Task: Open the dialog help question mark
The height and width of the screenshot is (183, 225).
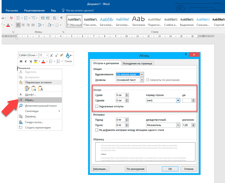Action: 186,54
